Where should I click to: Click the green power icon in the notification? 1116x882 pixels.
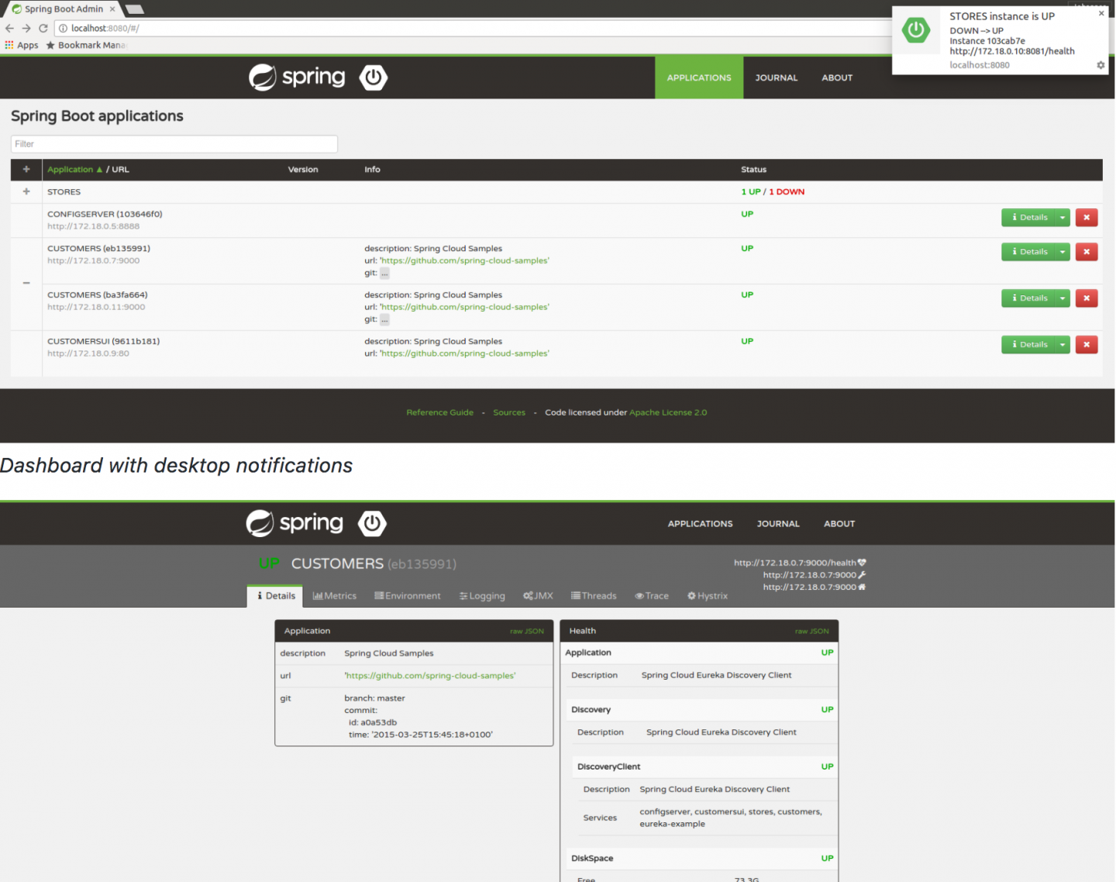(x=916, y=30)
